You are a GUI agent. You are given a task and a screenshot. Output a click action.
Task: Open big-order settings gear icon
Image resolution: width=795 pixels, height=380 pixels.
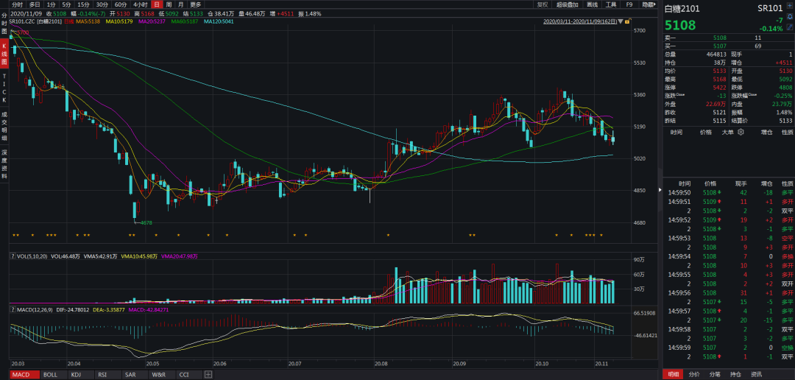pos(741,132)
